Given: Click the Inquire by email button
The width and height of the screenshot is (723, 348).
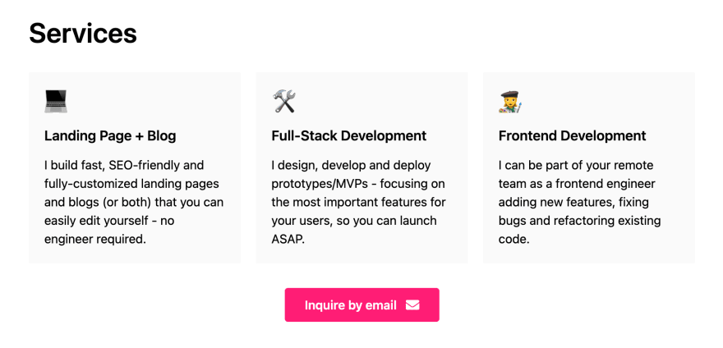Looking at the screenshot, I should click(362, 304).
